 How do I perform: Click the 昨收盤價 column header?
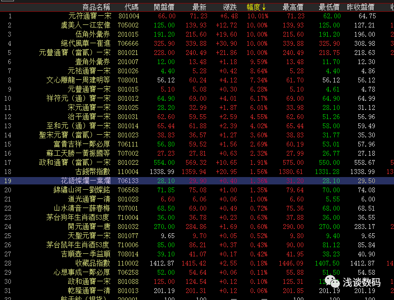[360, 7]
